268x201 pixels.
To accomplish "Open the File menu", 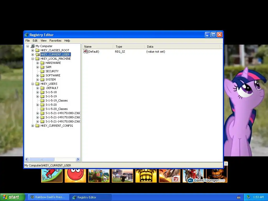I will tap(27, 41).
